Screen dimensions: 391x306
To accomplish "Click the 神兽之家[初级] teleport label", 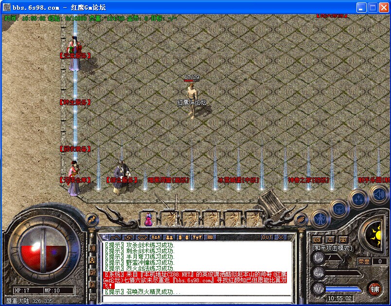I will pos(308,180).
